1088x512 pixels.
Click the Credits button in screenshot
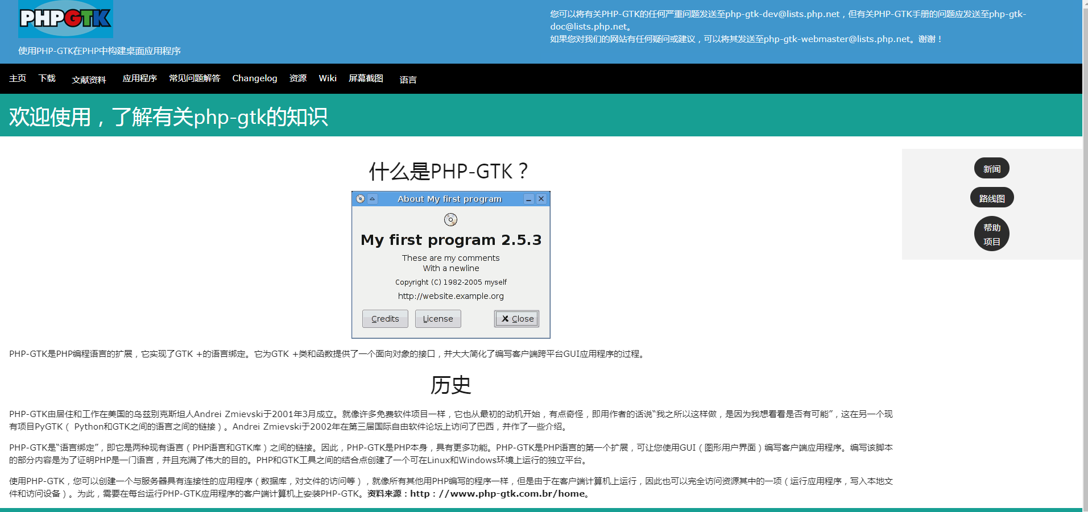point(385,319)
